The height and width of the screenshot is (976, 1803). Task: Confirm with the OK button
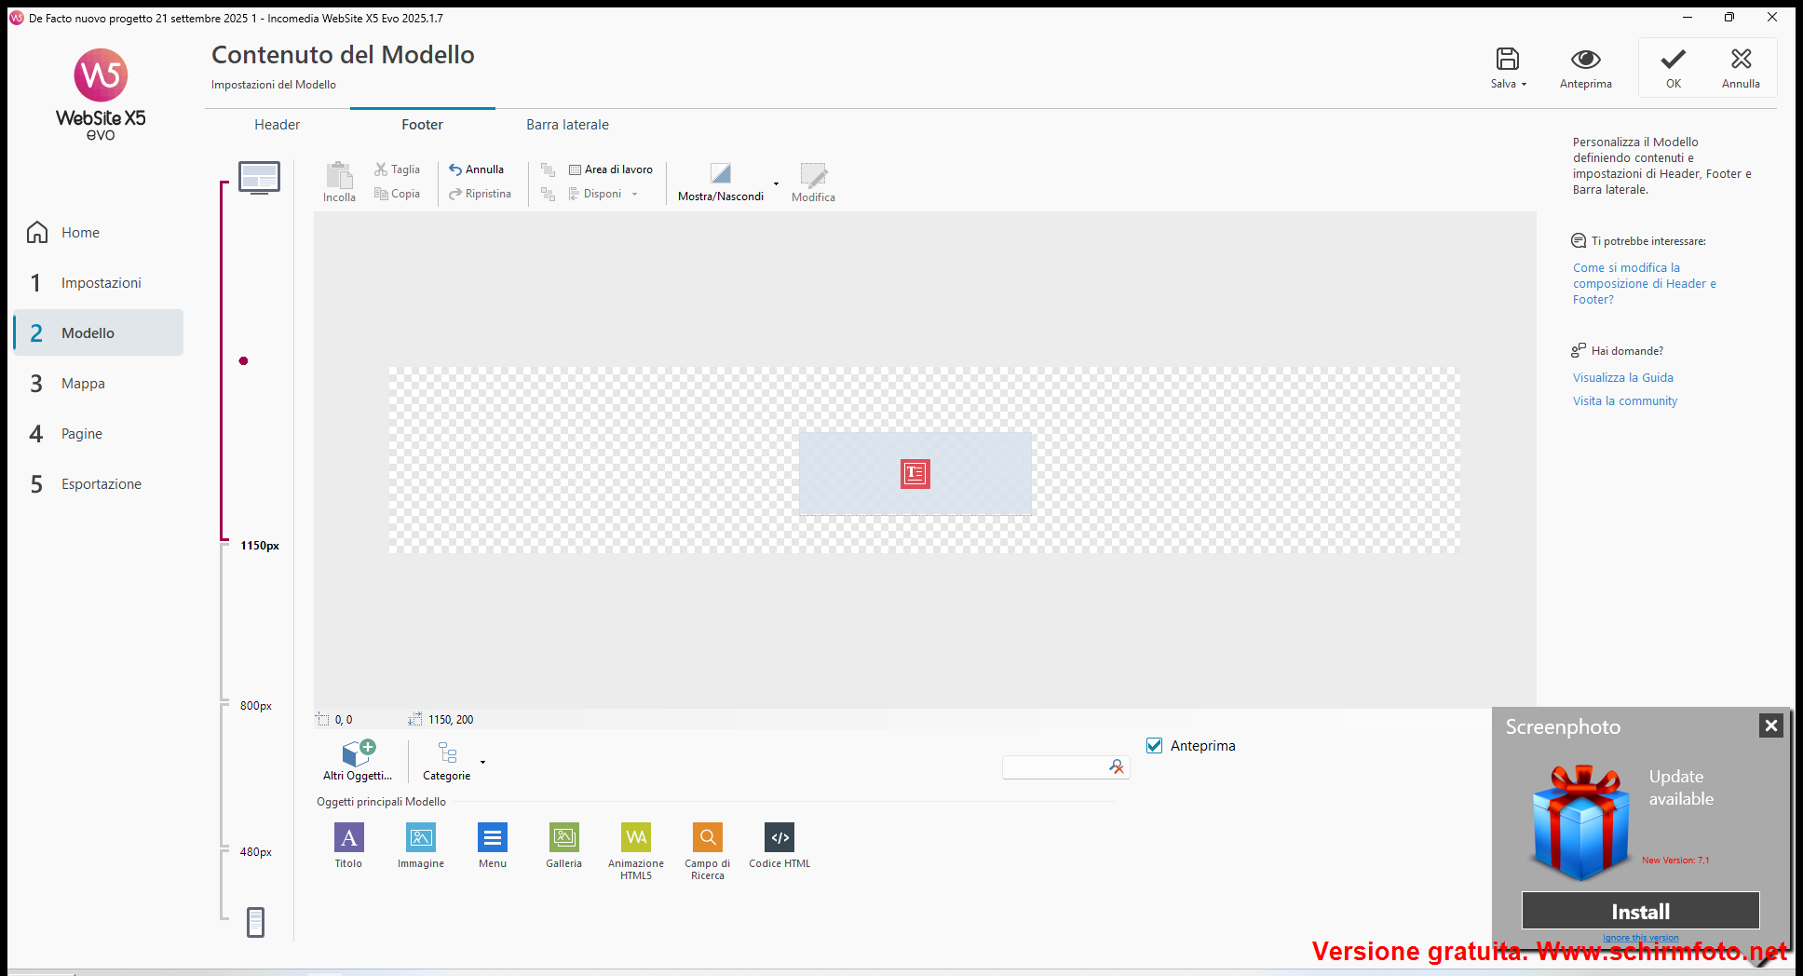[1673, 68]
